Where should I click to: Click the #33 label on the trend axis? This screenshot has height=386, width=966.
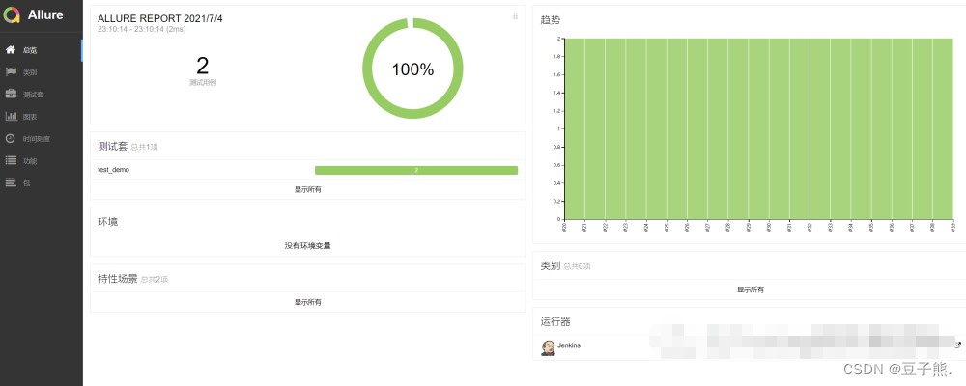(831, 227)
